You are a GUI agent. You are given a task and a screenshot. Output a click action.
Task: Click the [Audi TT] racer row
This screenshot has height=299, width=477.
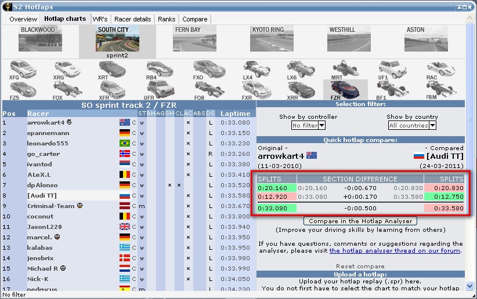[129, 195]
